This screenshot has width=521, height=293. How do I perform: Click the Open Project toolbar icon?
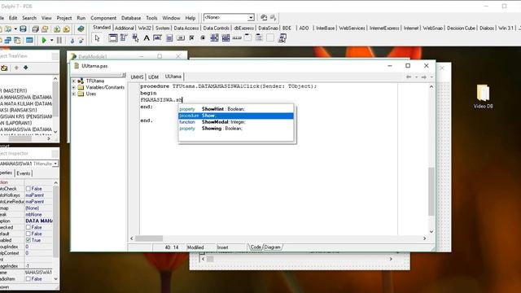(45, 29)
